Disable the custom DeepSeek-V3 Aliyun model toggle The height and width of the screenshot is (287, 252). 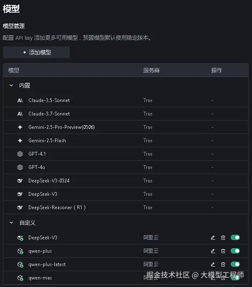pos(235,238)
